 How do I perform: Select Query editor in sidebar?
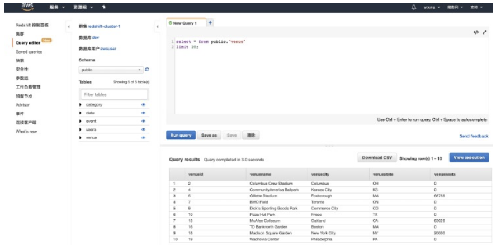coord(28,43)
